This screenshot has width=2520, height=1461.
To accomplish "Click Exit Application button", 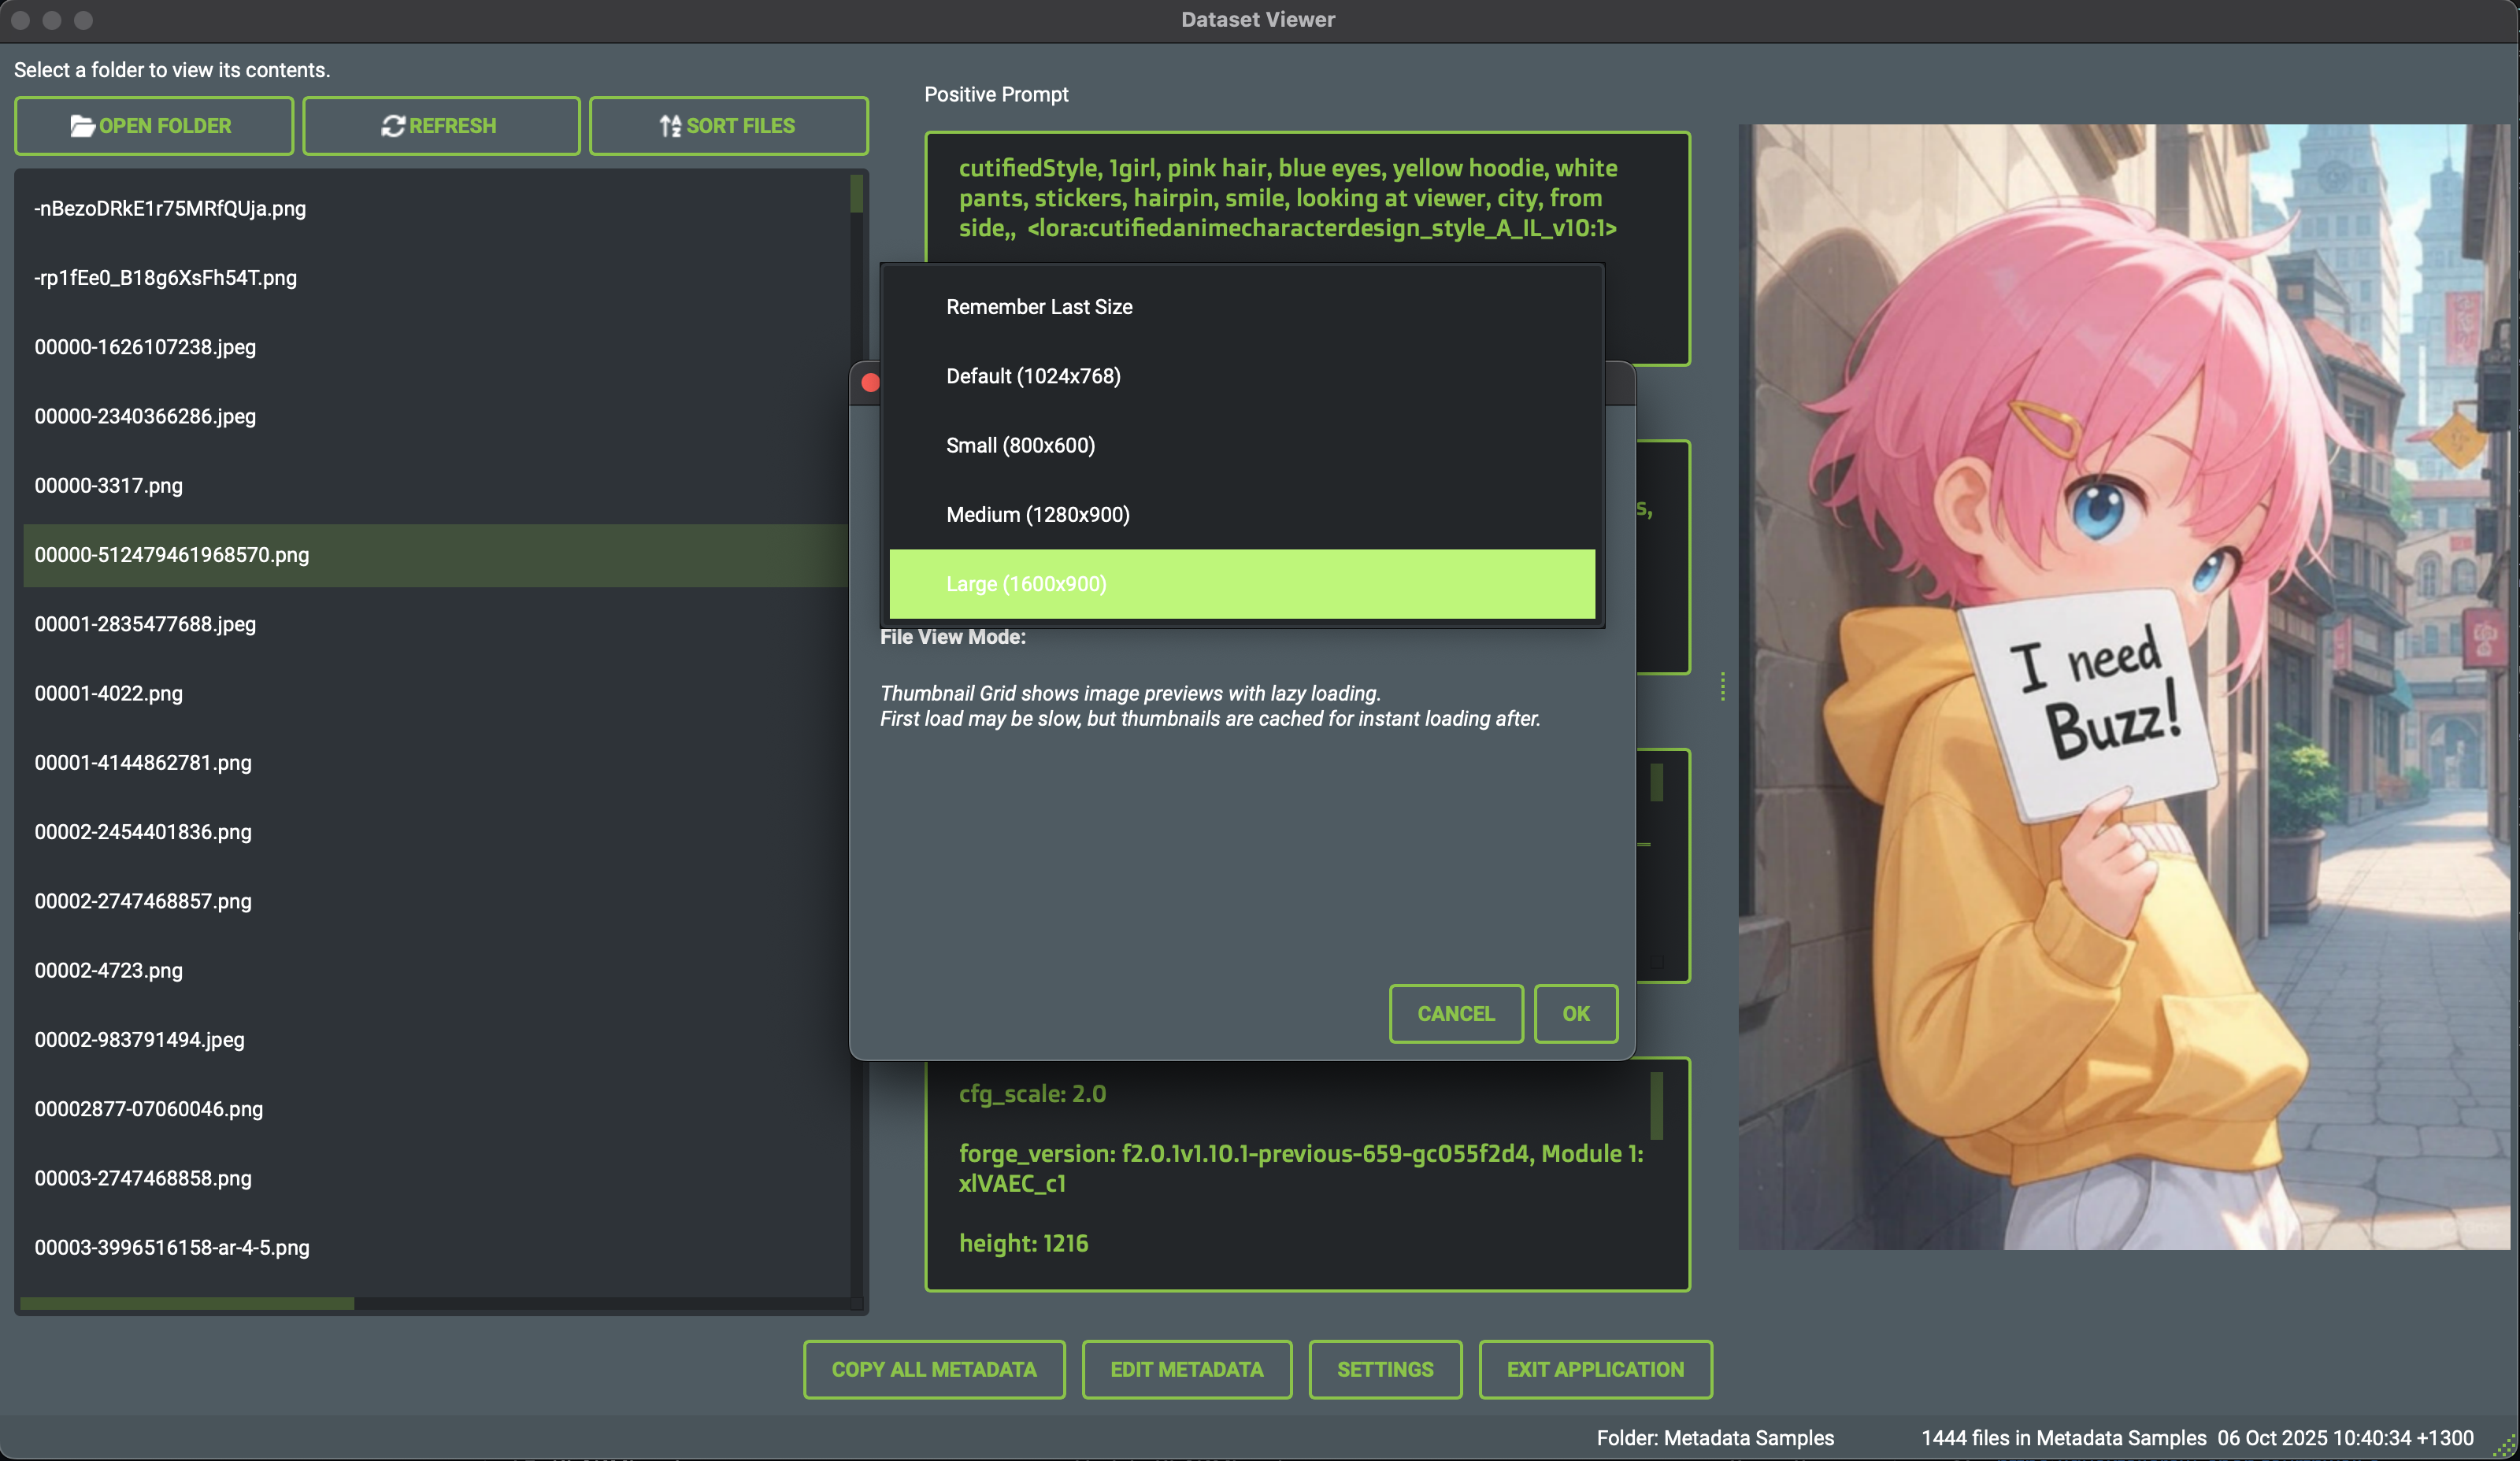I will (x=1594, y=1369).
